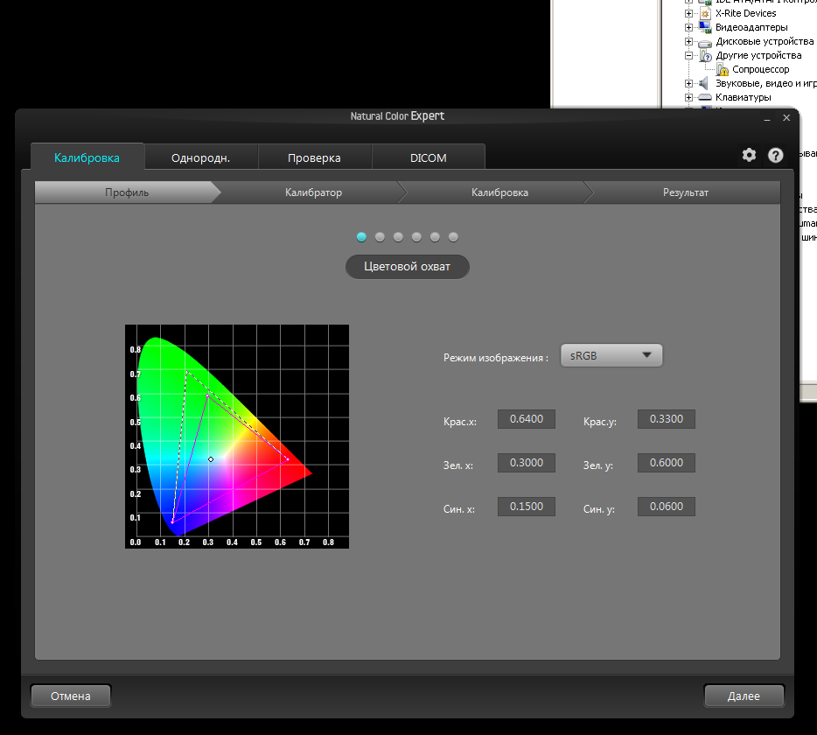Click the Син. x value field 0.1500
This screenshot has height=735, width=817.
pyautogui.click(x=527, y=507)
